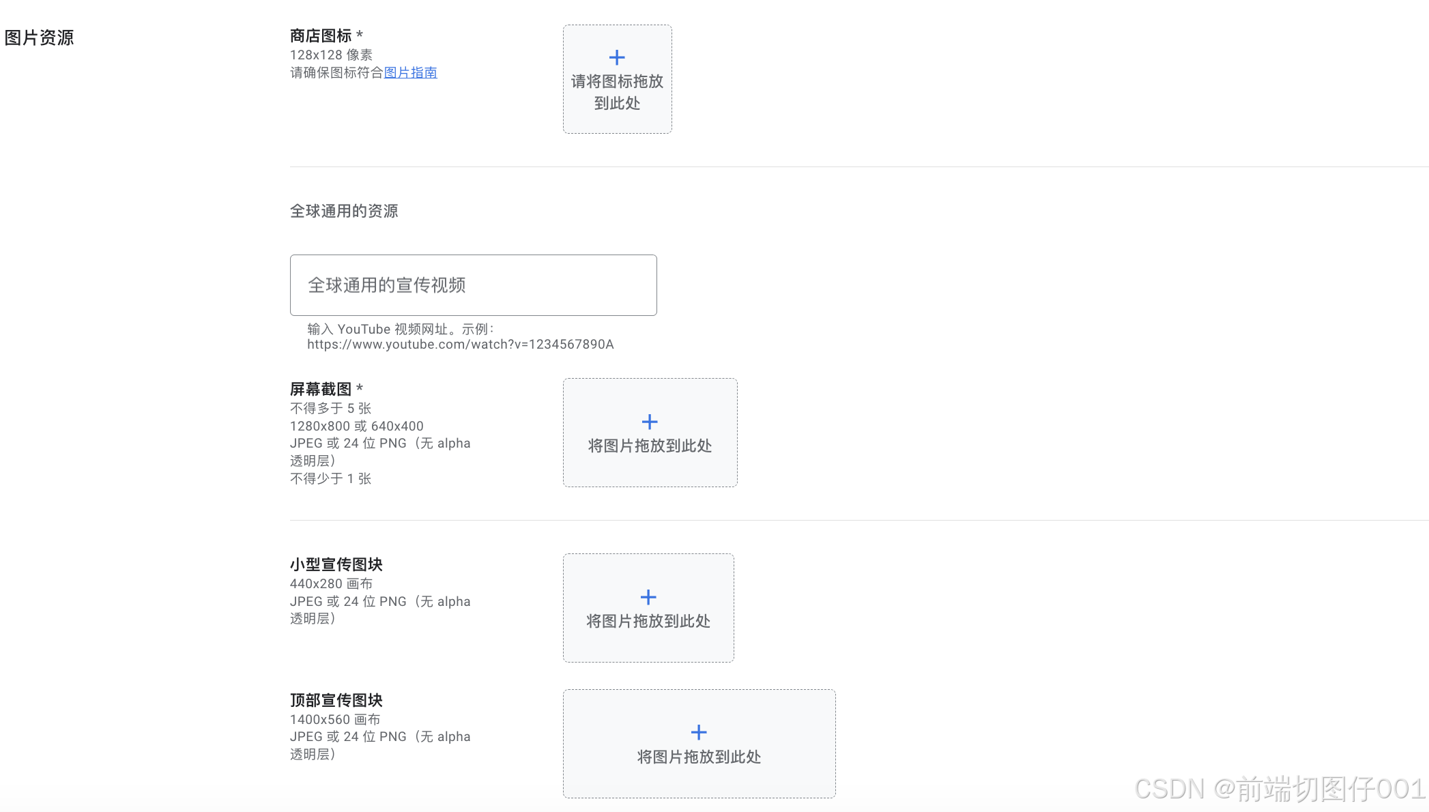Click the 商店图标 field label
This screenshot has height=812, width=1429.
click(x=321, y=35)
